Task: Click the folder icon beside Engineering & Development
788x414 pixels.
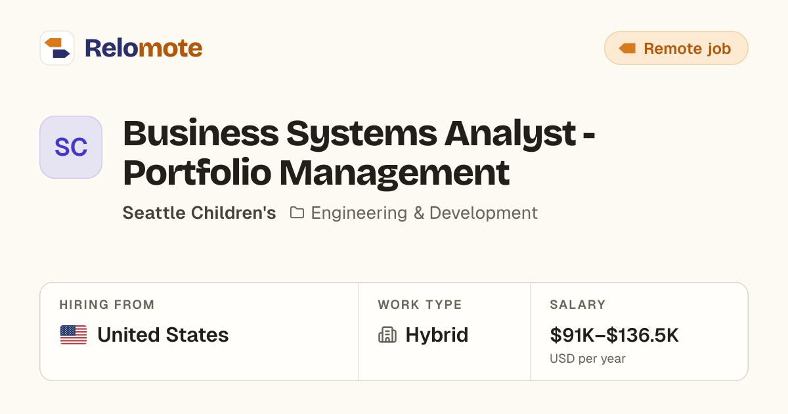Action: [297, 213]
